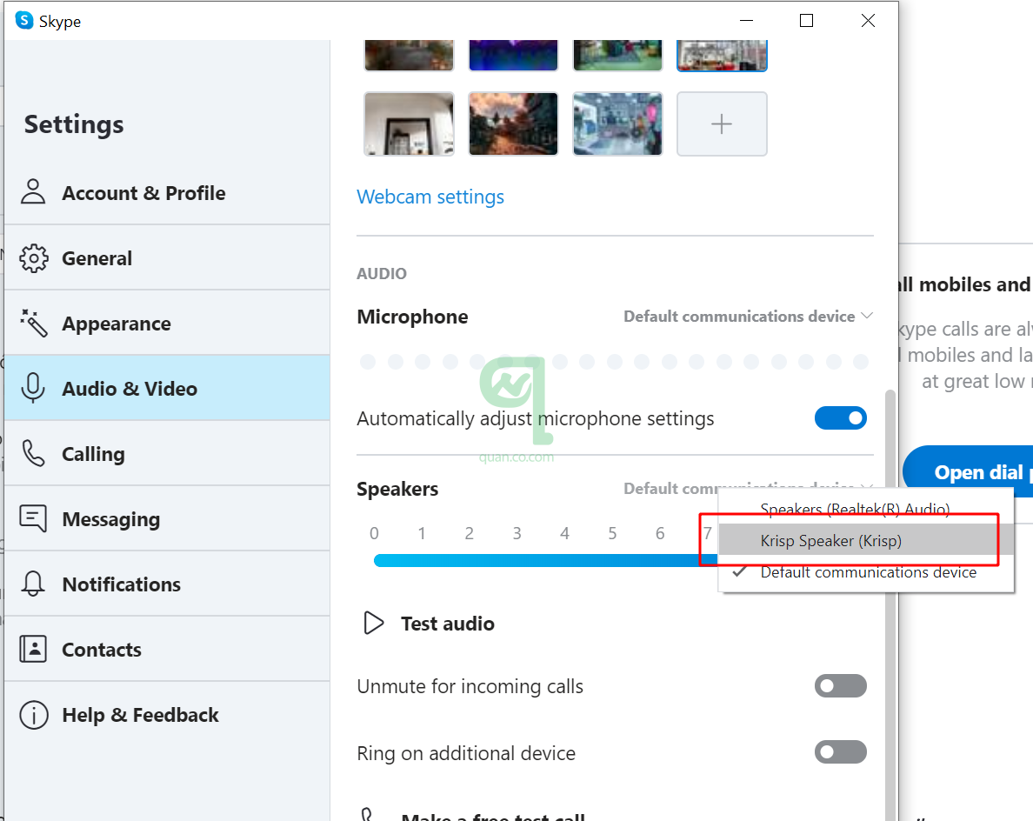Click the Calling phone icon

coord(34,453)
